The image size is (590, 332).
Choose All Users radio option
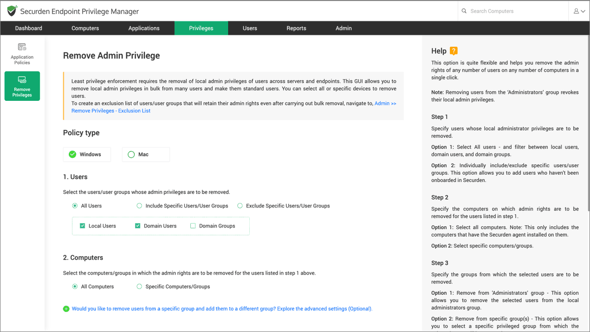75,206
